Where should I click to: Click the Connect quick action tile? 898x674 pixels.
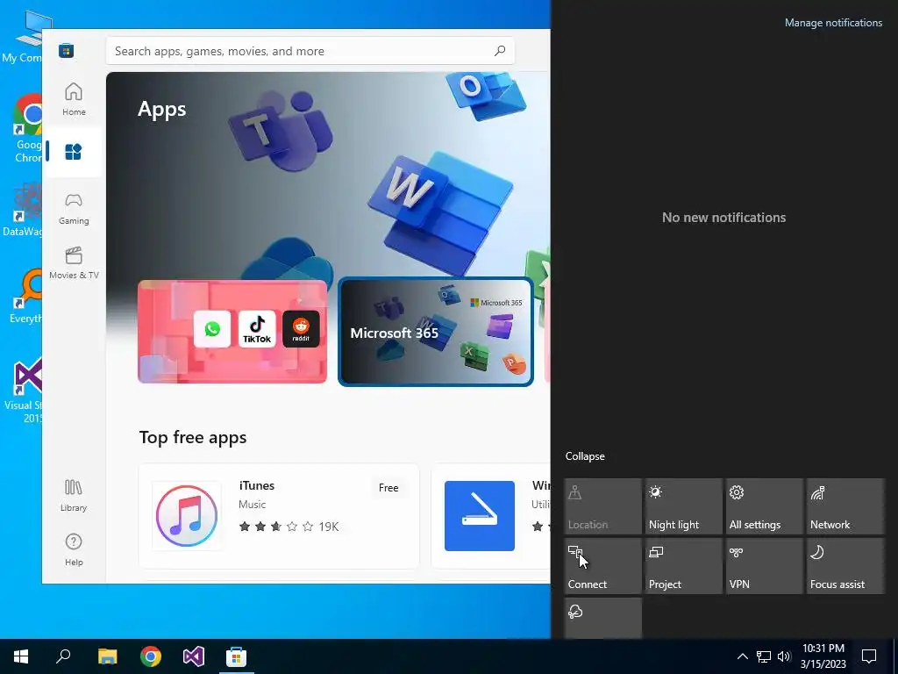pos(602,566)
